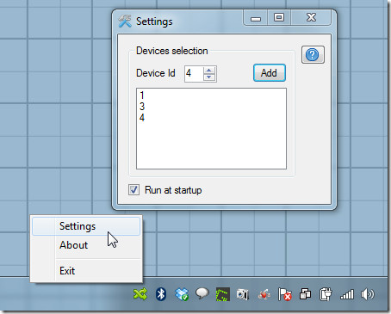Click the blue question mark help button
Screen dimensions: 391x314
tap(313, 54)
